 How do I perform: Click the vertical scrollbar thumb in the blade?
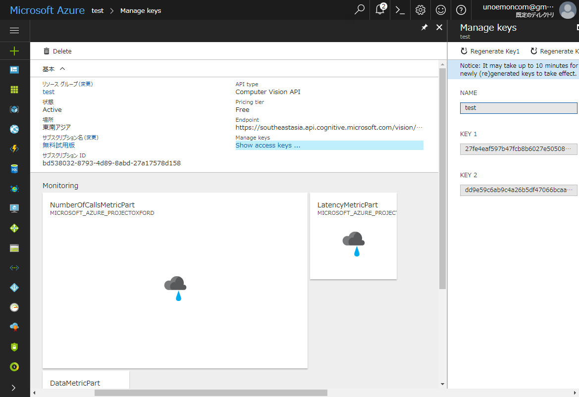[442, 179]
